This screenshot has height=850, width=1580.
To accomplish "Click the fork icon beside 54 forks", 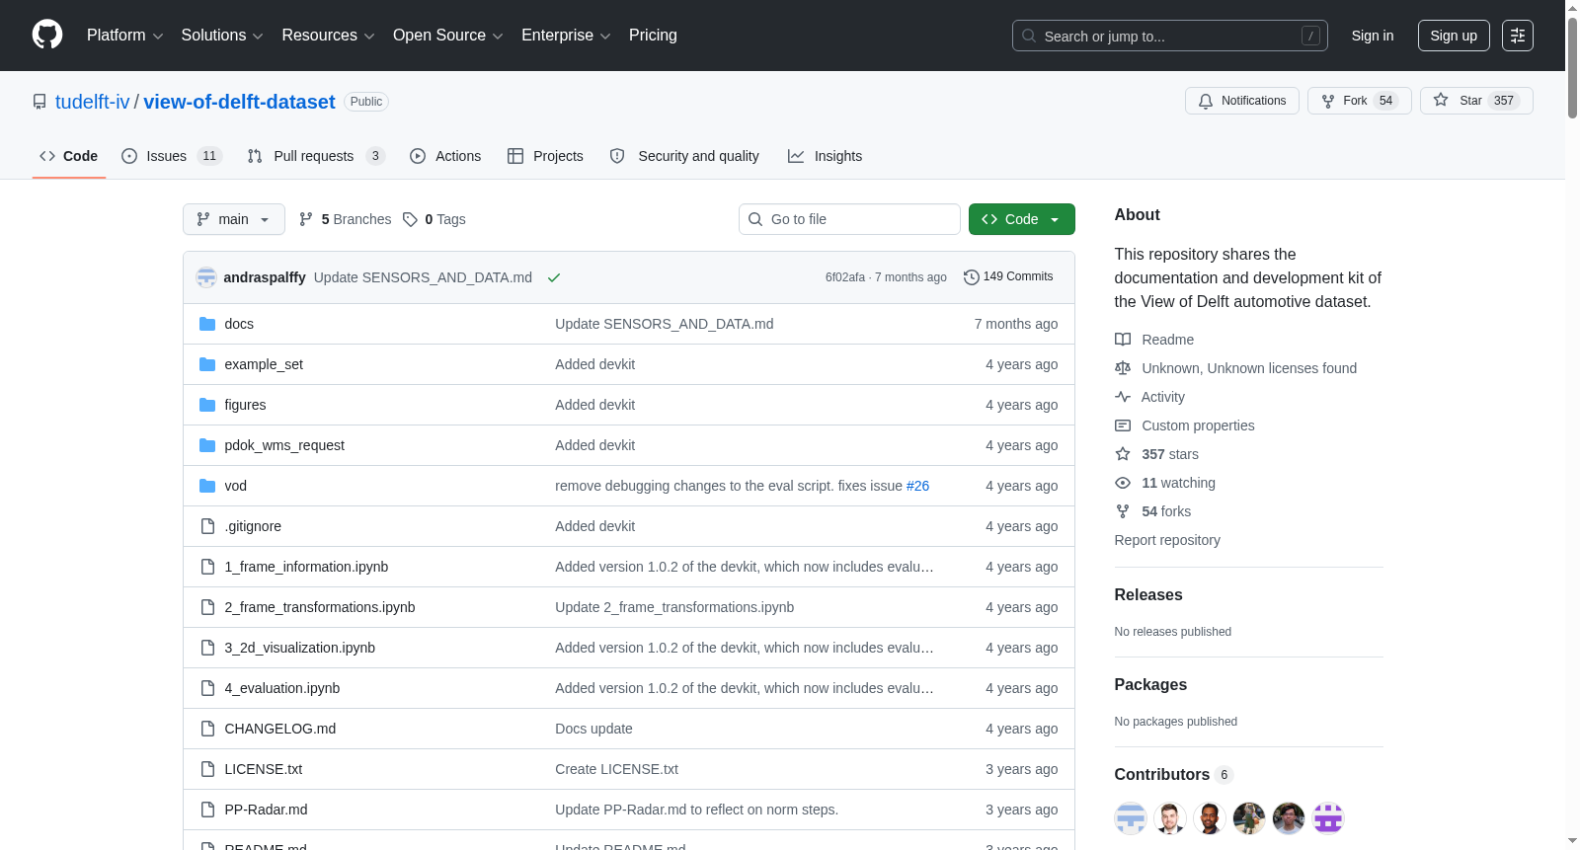I will pos(1123,511).
